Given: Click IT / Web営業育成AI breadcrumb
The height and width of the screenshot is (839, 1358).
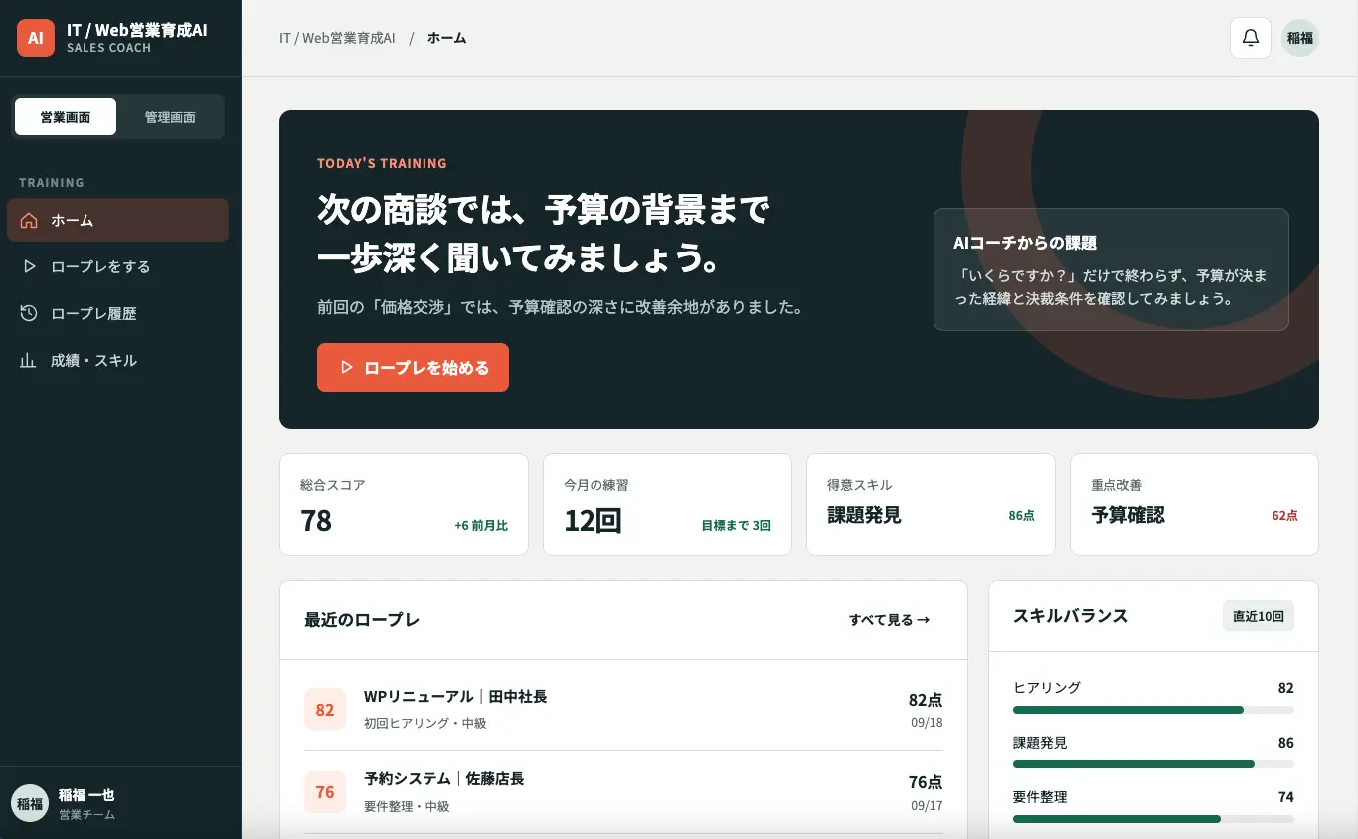Looking at the screenshot, I should point(337,38).
